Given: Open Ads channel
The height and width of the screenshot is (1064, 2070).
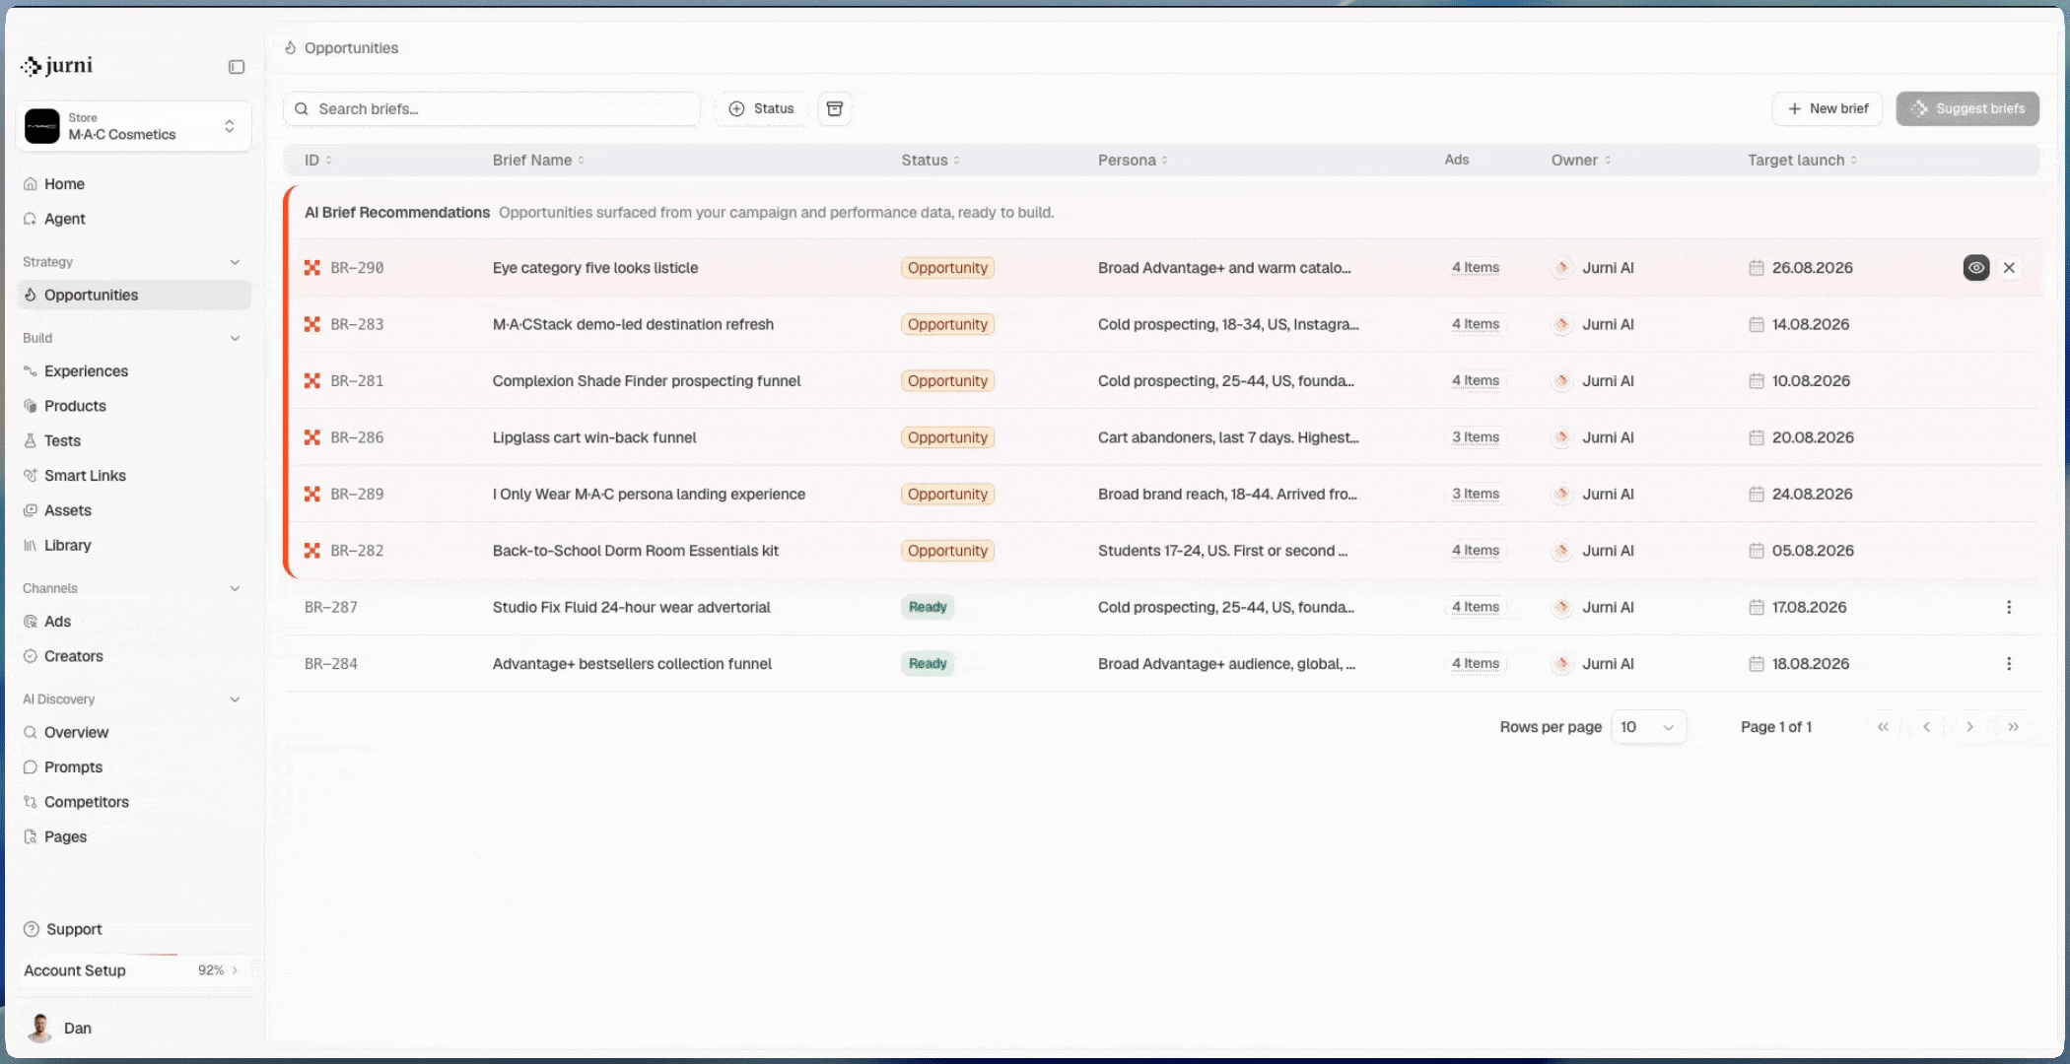Looking at the screenshot, I should [134, 622].
